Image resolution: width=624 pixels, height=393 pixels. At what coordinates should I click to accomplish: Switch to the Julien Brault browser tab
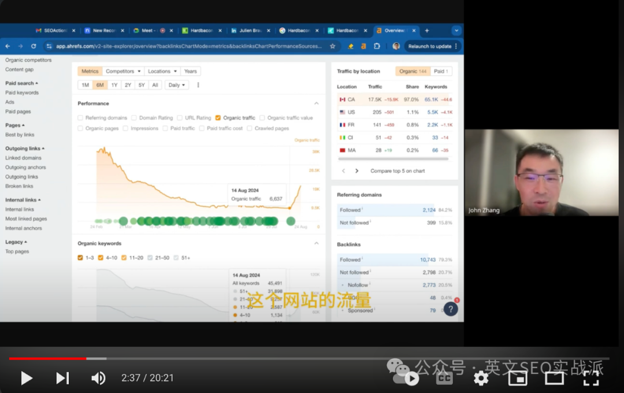250,31
